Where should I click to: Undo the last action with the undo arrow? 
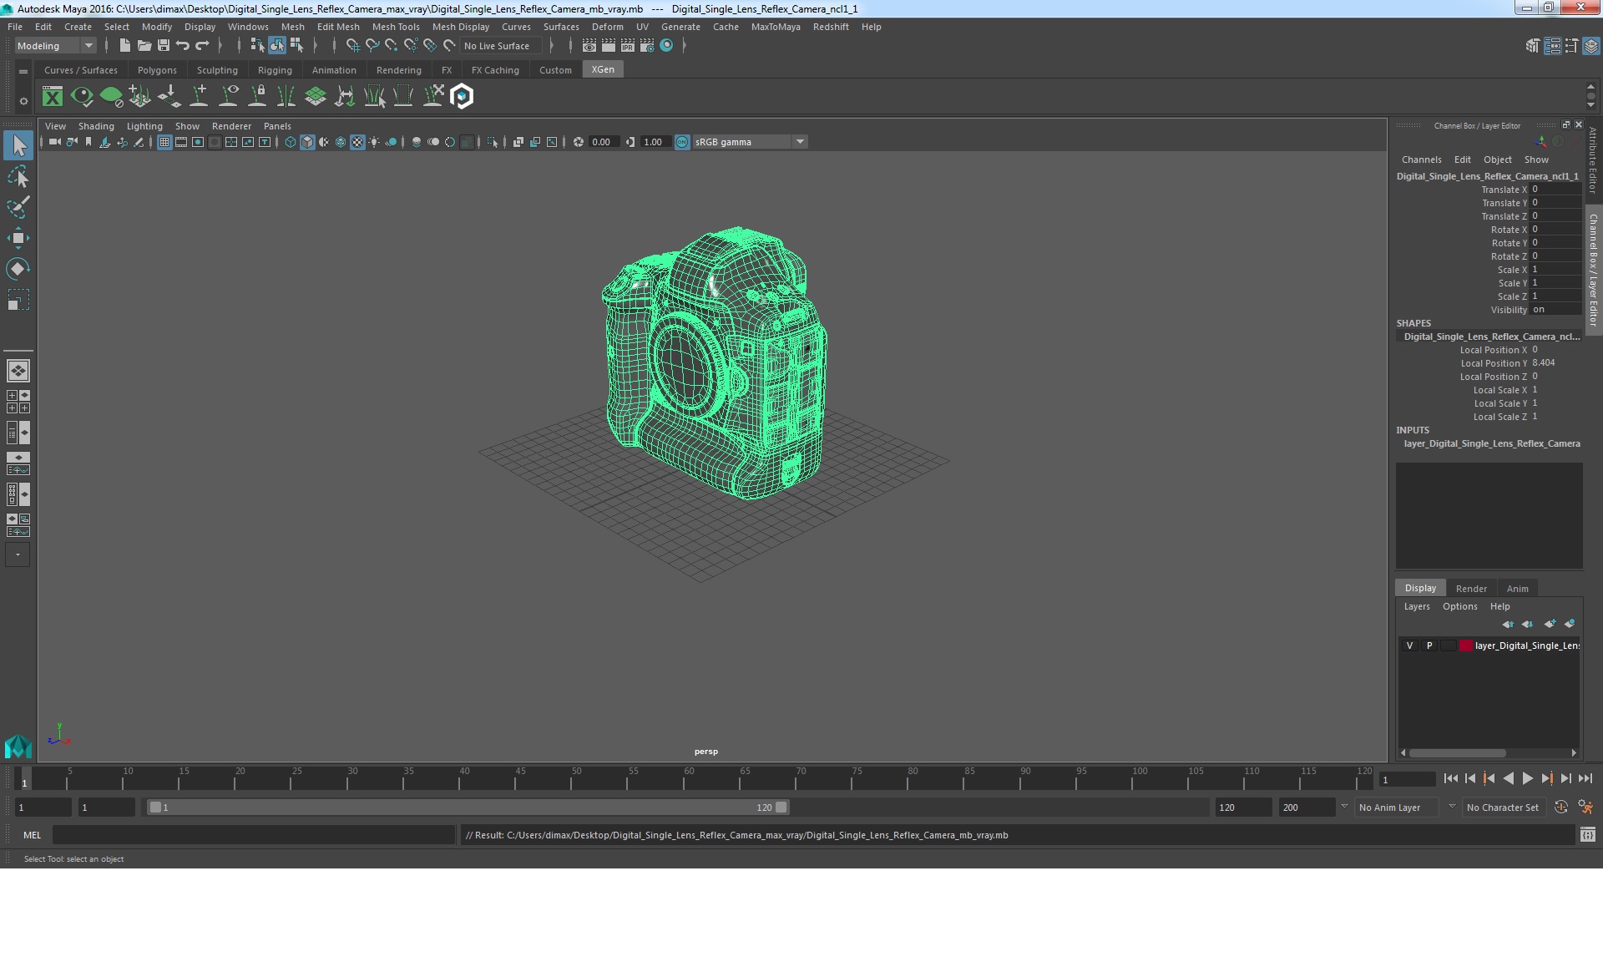[x=183, y=46]
